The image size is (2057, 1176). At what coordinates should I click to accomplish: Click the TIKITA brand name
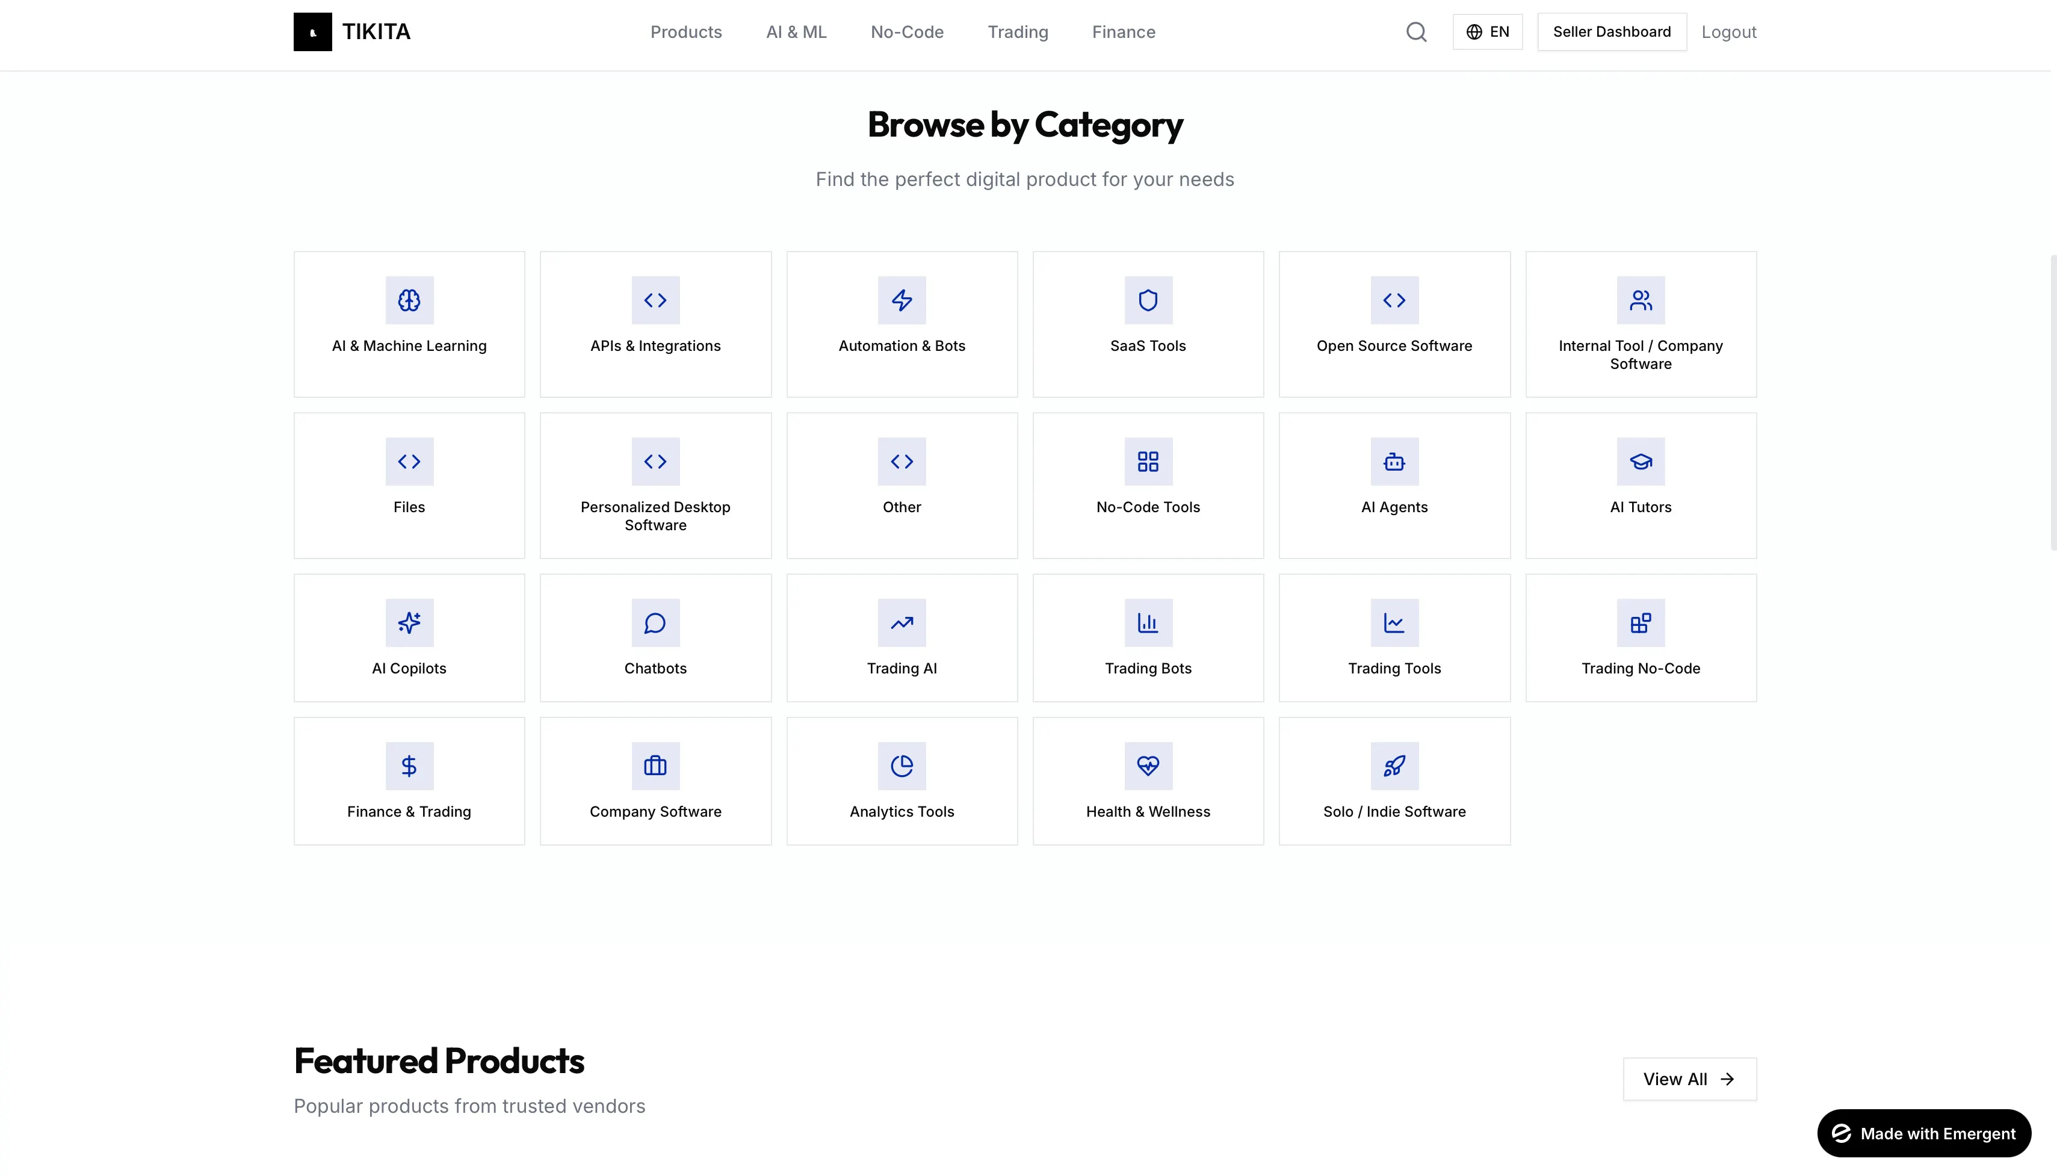[376, 31]
